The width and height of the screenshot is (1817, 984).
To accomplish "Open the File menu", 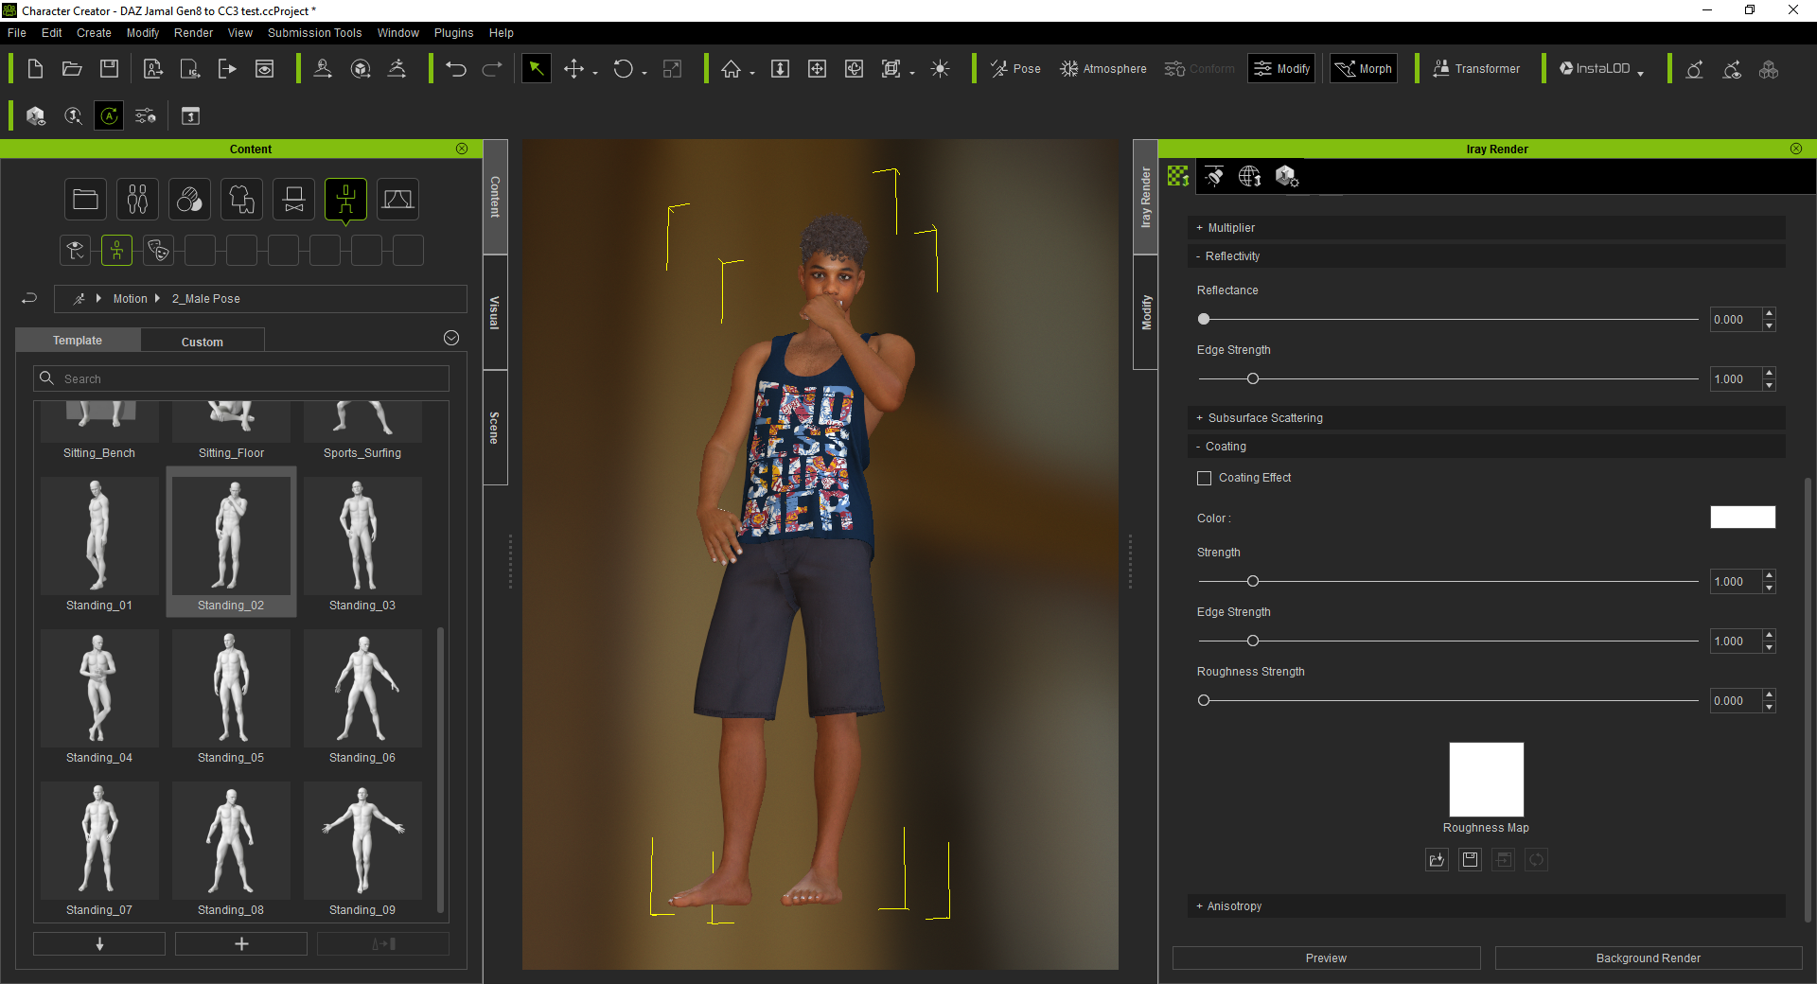I will coord(17,32).
